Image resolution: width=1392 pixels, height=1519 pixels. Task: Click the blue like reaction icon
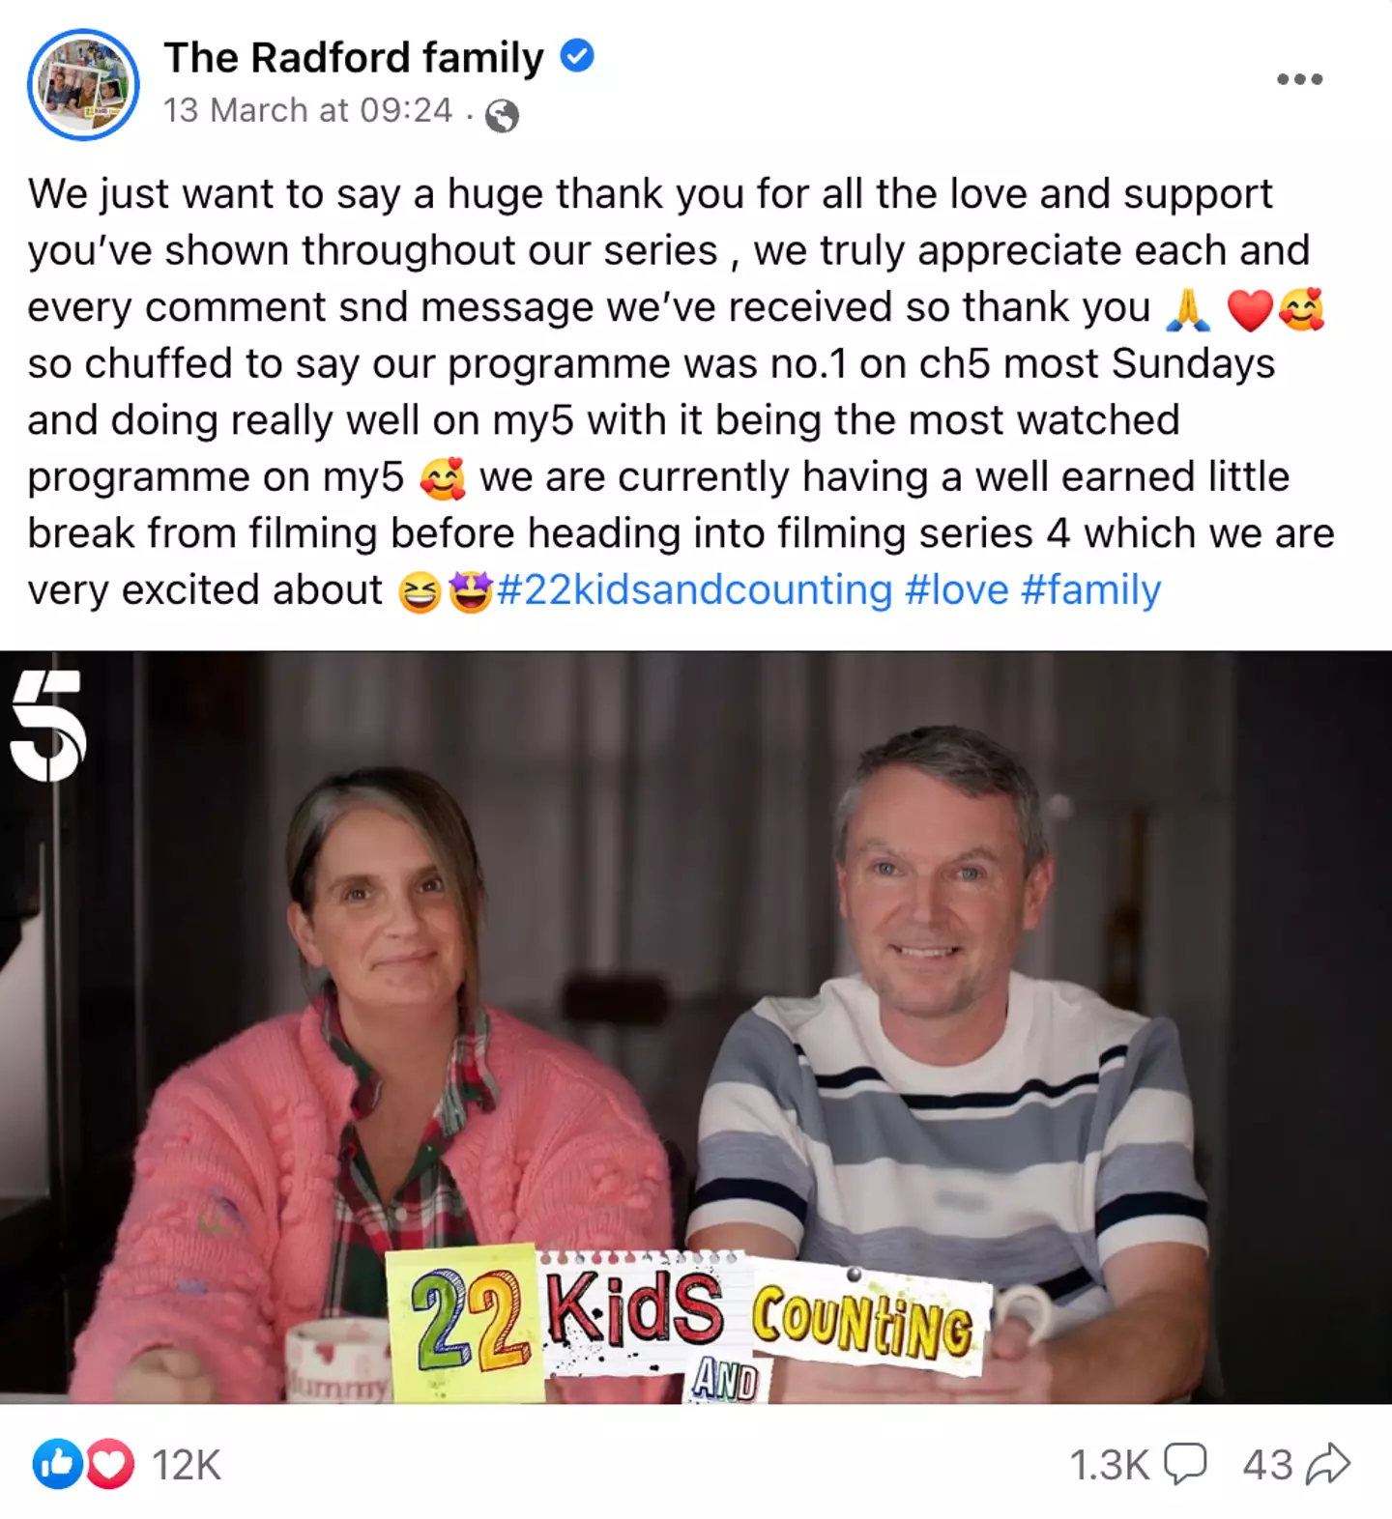tap(57, 1464)
